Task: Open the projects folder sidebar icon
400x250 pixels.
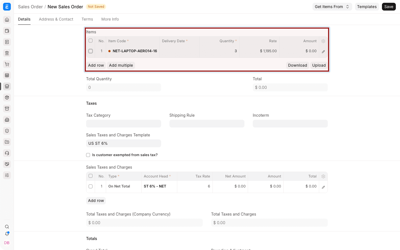Action: 7,142
